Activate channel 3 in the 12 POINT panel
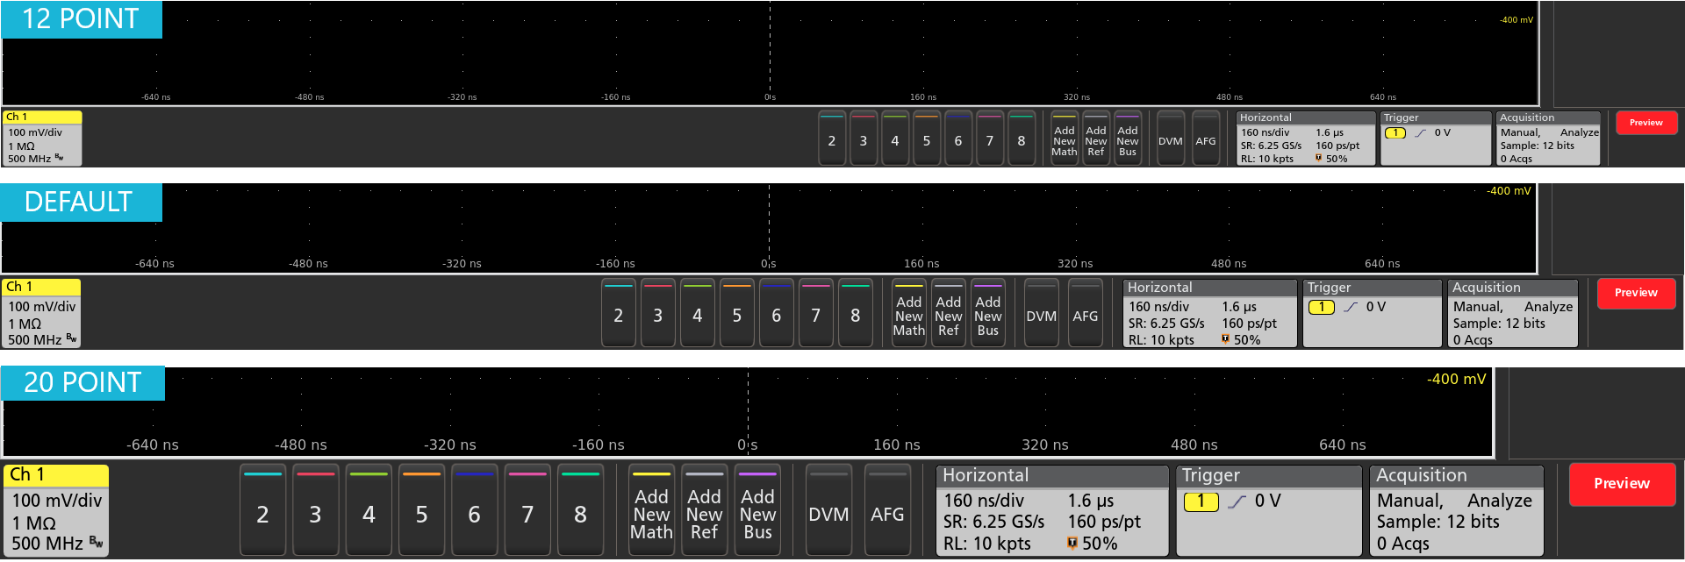This screenshot has width=1685, height=562. (x=864, y=139)
